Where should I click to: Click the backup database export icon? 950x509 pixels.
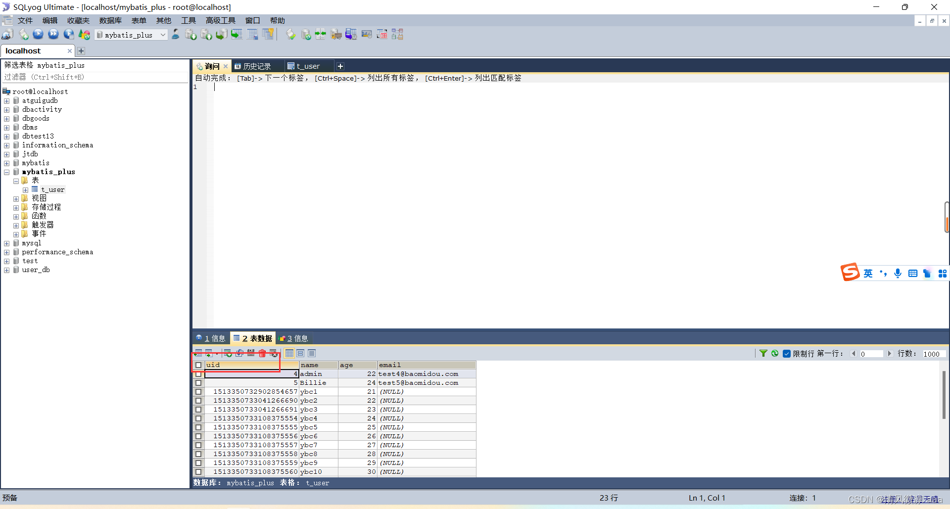(x=206, y=35)
